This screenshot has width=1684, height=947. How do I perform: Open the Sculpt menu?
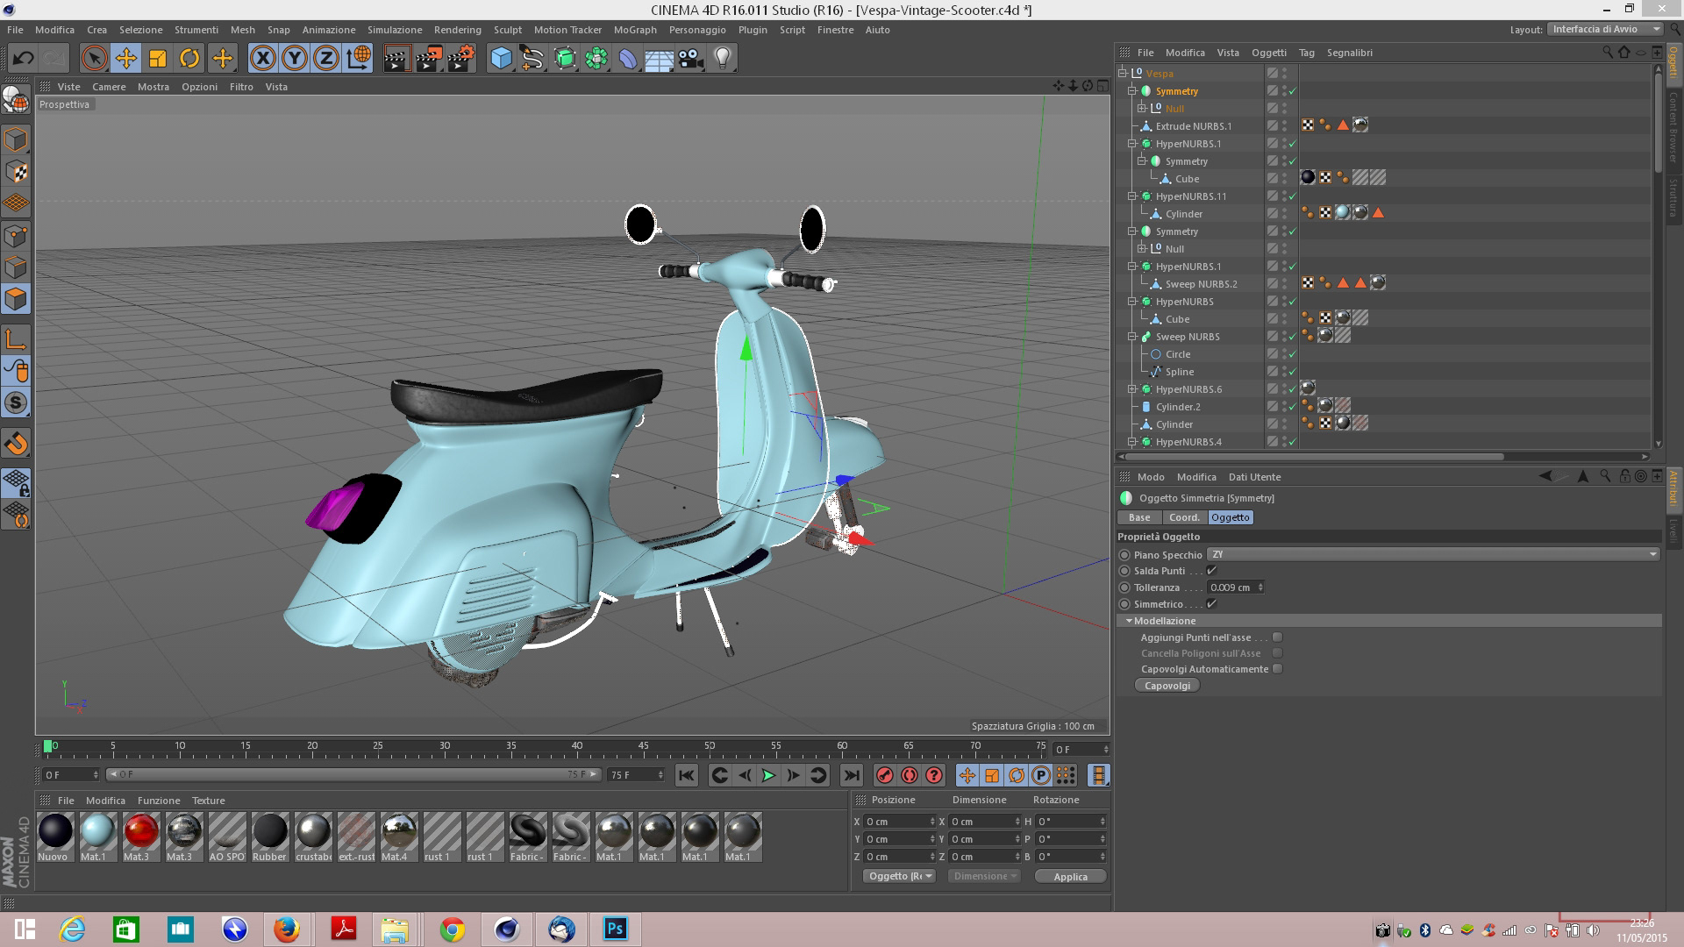coord(507,30)
